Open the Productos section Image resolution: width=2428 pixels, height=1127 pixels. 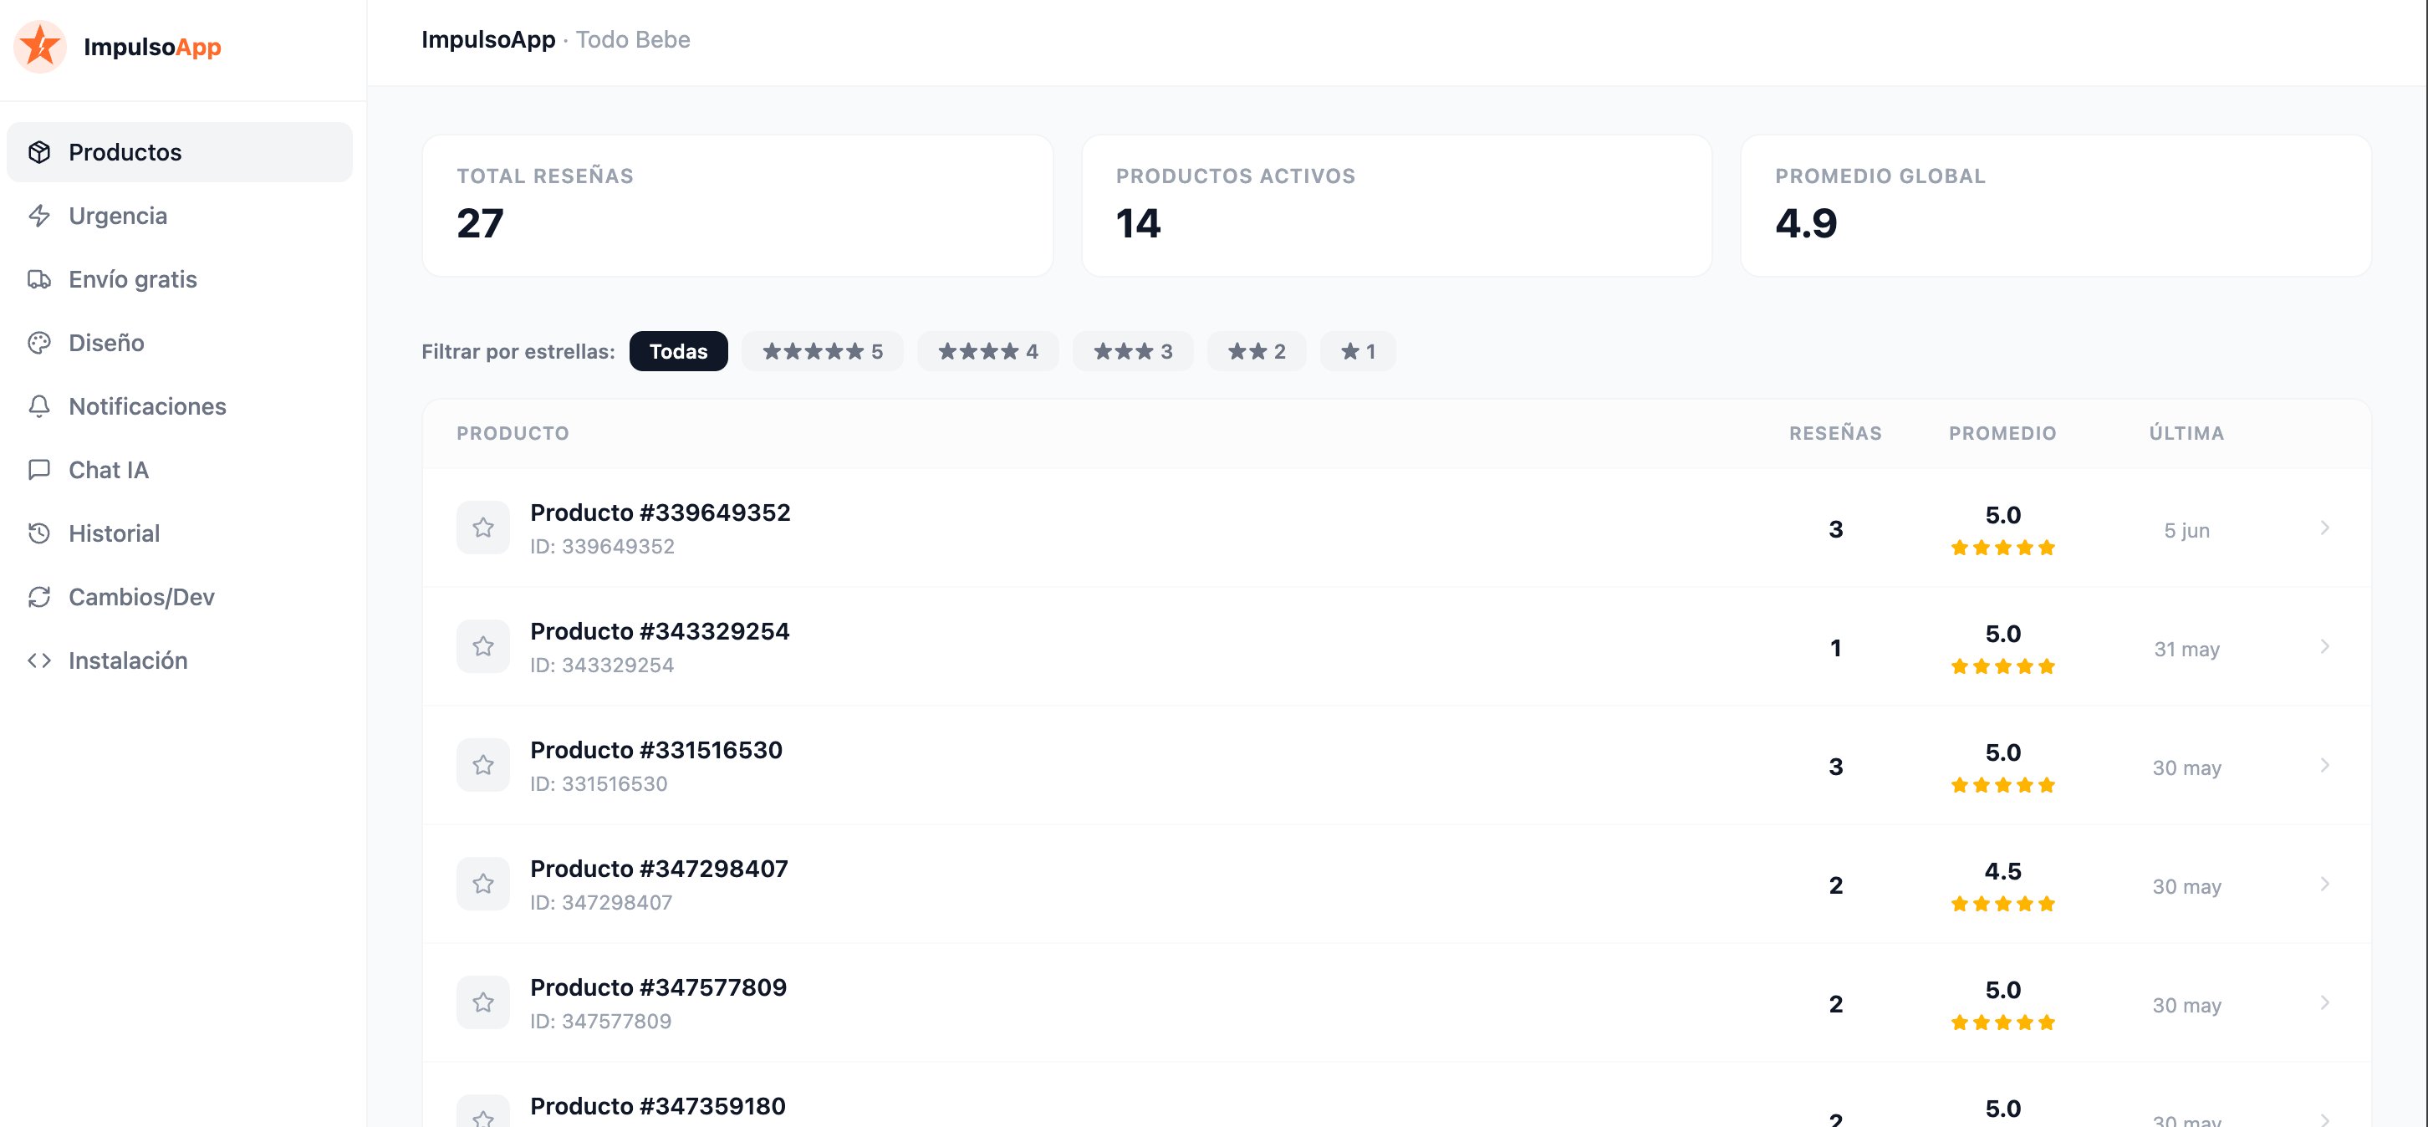tap(179, 151)
